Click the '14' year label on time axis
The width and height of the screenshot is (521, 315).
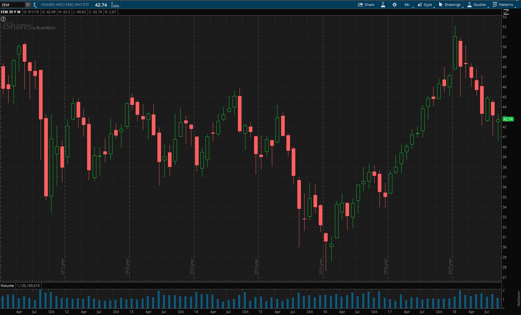196,312
